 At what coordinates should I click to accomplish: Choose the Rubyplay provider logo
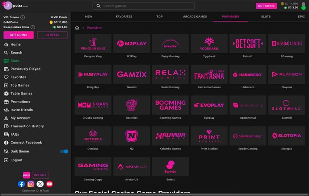click(93, 74)
